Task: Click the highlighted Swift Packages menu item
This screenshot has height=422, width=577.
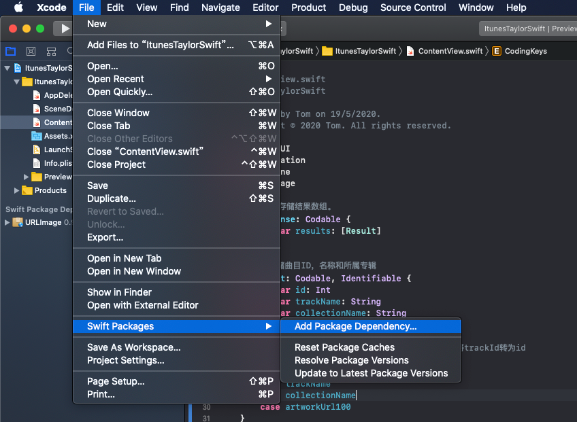Action: click(x=177, y=326)
